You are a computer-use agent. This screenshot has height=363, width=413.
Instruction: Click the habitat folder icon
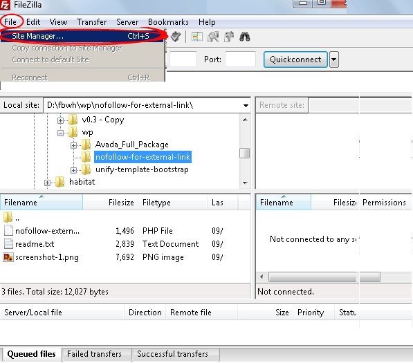click(60, 182)
